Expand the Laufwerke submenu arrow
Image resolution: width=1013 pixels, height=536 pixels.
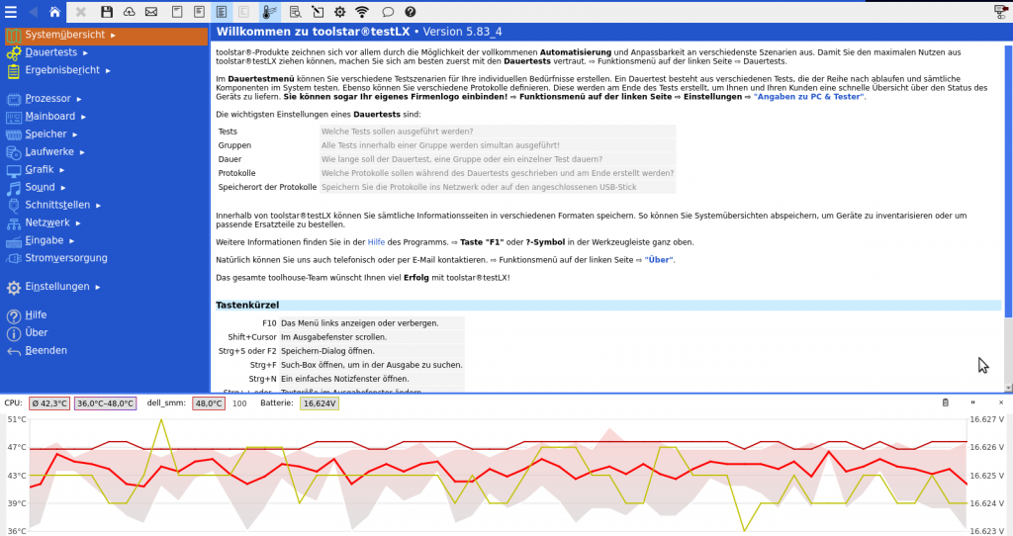pos(83,152)
